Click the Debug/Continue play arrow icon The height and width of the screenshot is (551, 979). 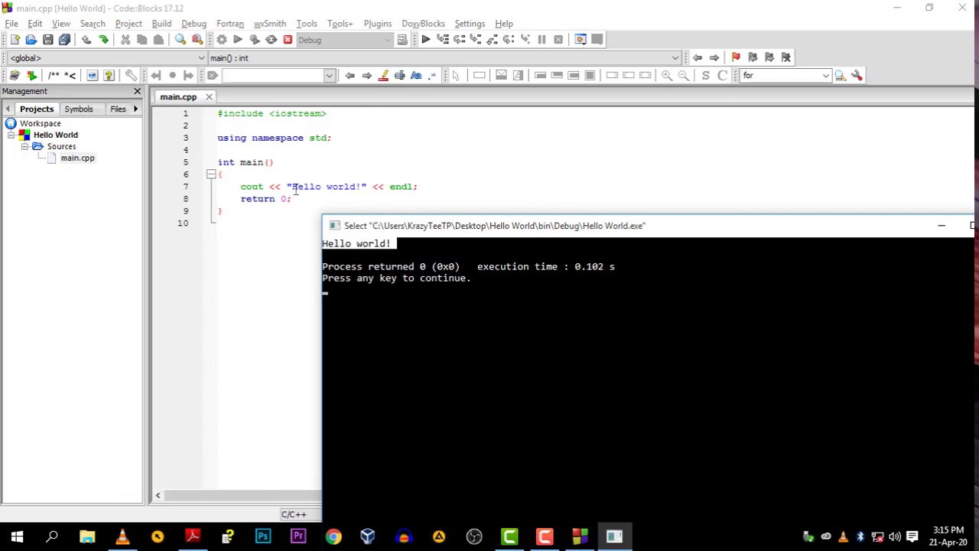click(425, 40)
